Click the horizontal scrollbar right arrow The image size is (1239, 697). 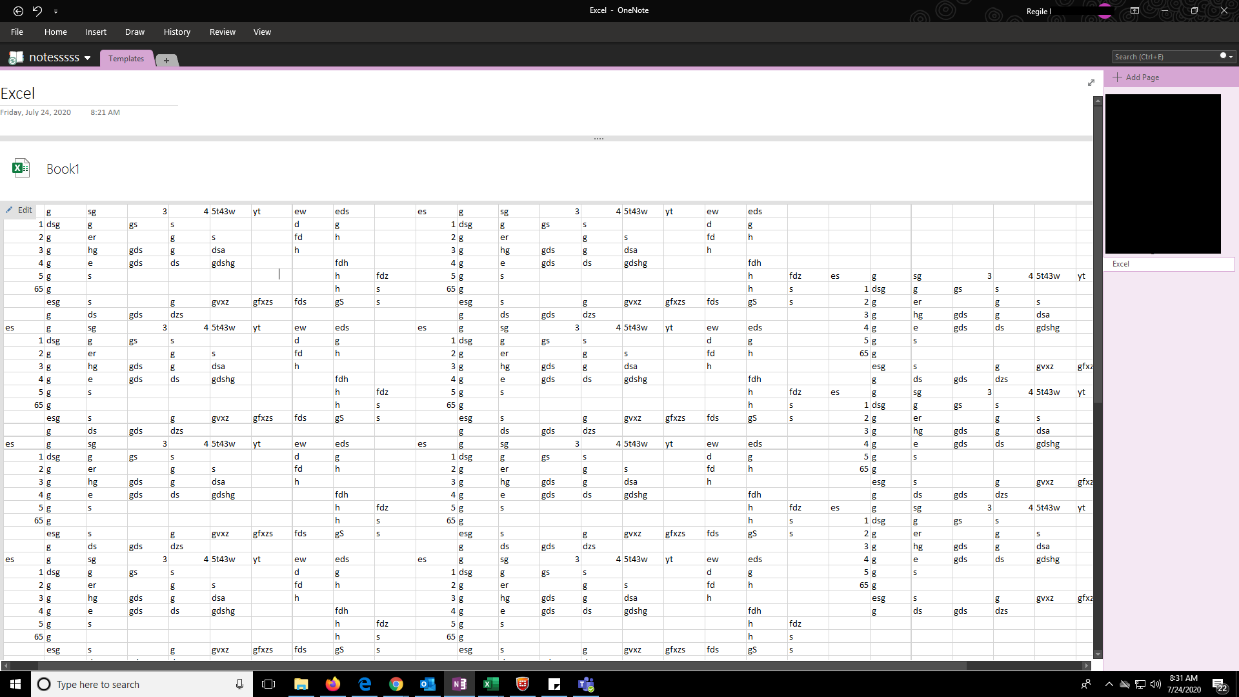coord(1087,665)
